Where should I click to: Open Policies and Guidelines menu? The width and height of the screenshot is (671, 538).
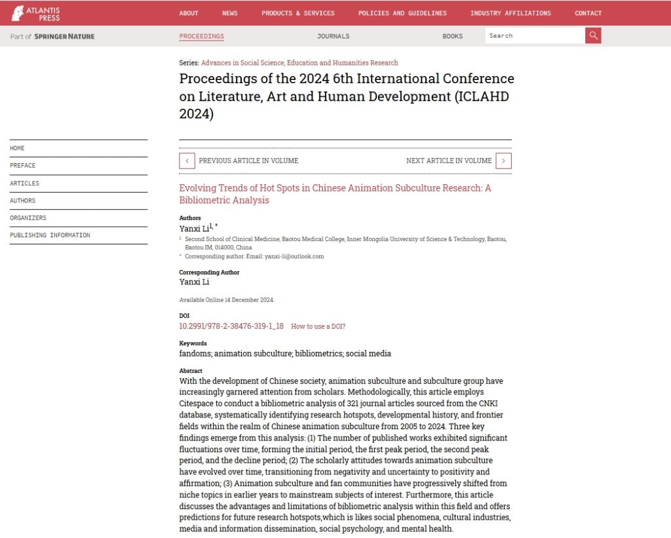[402, 13]
